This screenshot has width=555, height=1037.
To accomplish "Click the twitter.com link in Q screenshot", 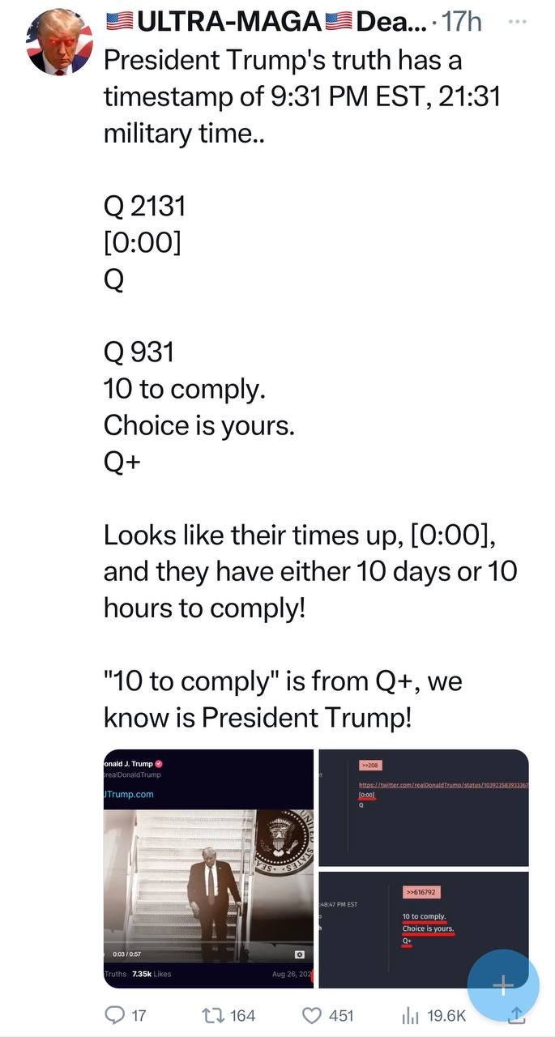I will 442,786.
